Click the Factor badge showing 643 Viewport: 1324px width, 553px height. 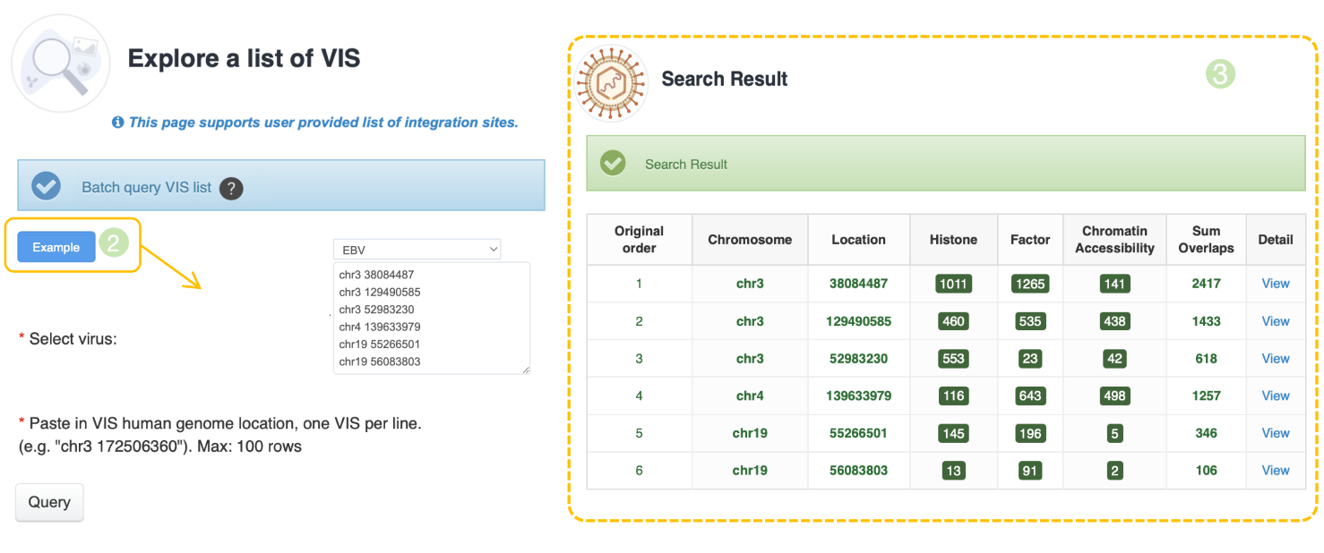tap(1030, 396)
